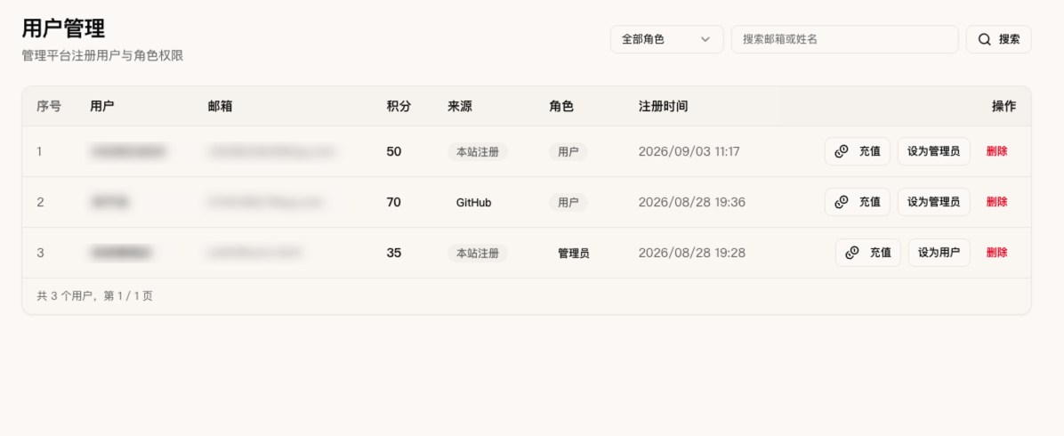Click 充值 button in row 1
The height and width of the screenshot is (436, 1064).
[x=857, y=151]
